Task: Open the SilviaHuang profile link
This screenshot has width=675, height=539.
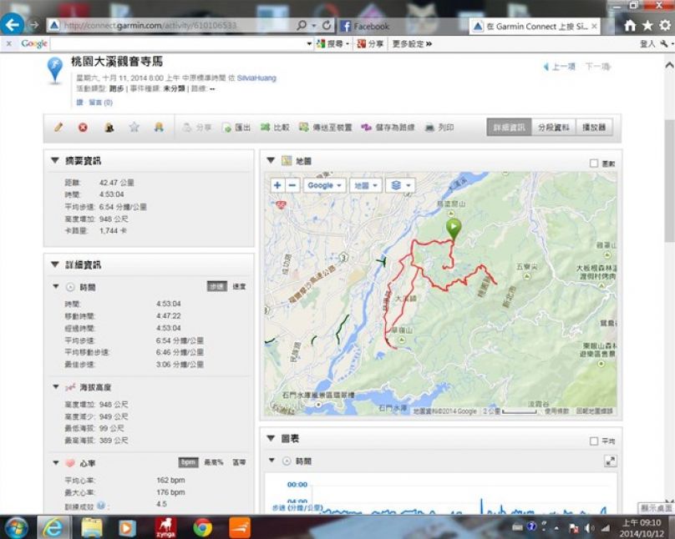Action: pos(254,77)
